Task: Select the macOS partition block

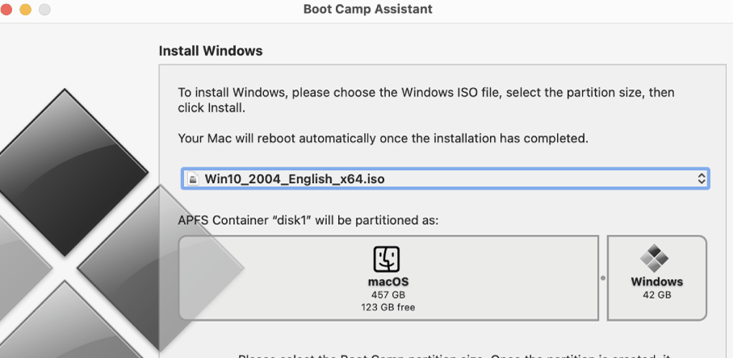Action: [x=388, y=277]
